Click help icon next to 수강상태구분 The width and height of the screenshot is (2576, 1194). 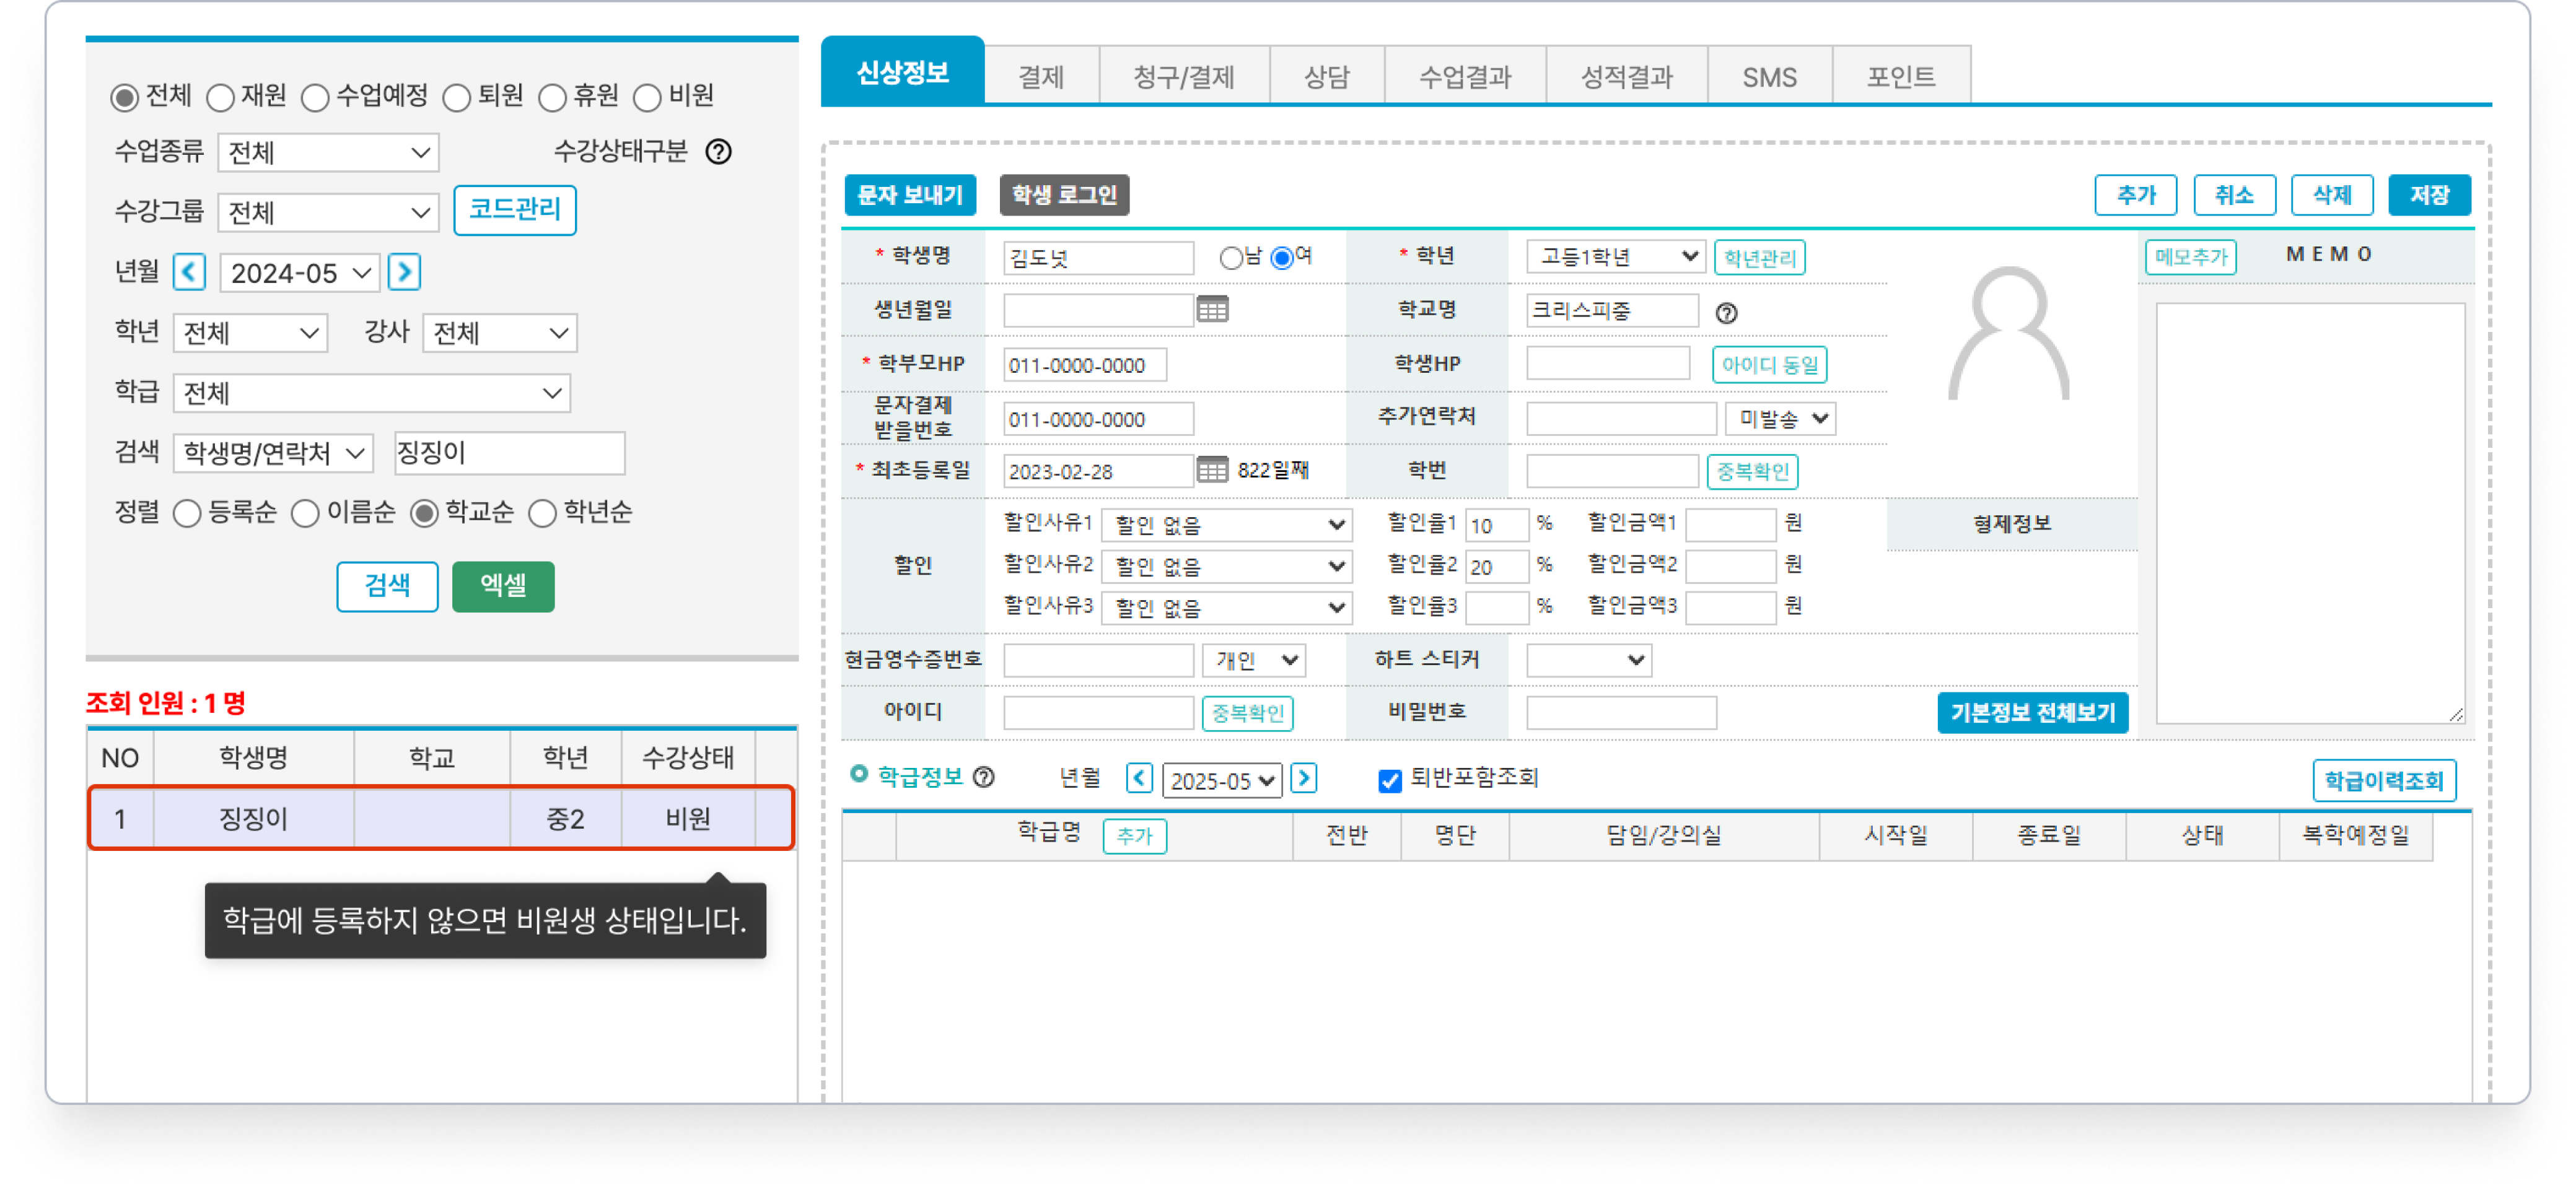pos(718,152)
